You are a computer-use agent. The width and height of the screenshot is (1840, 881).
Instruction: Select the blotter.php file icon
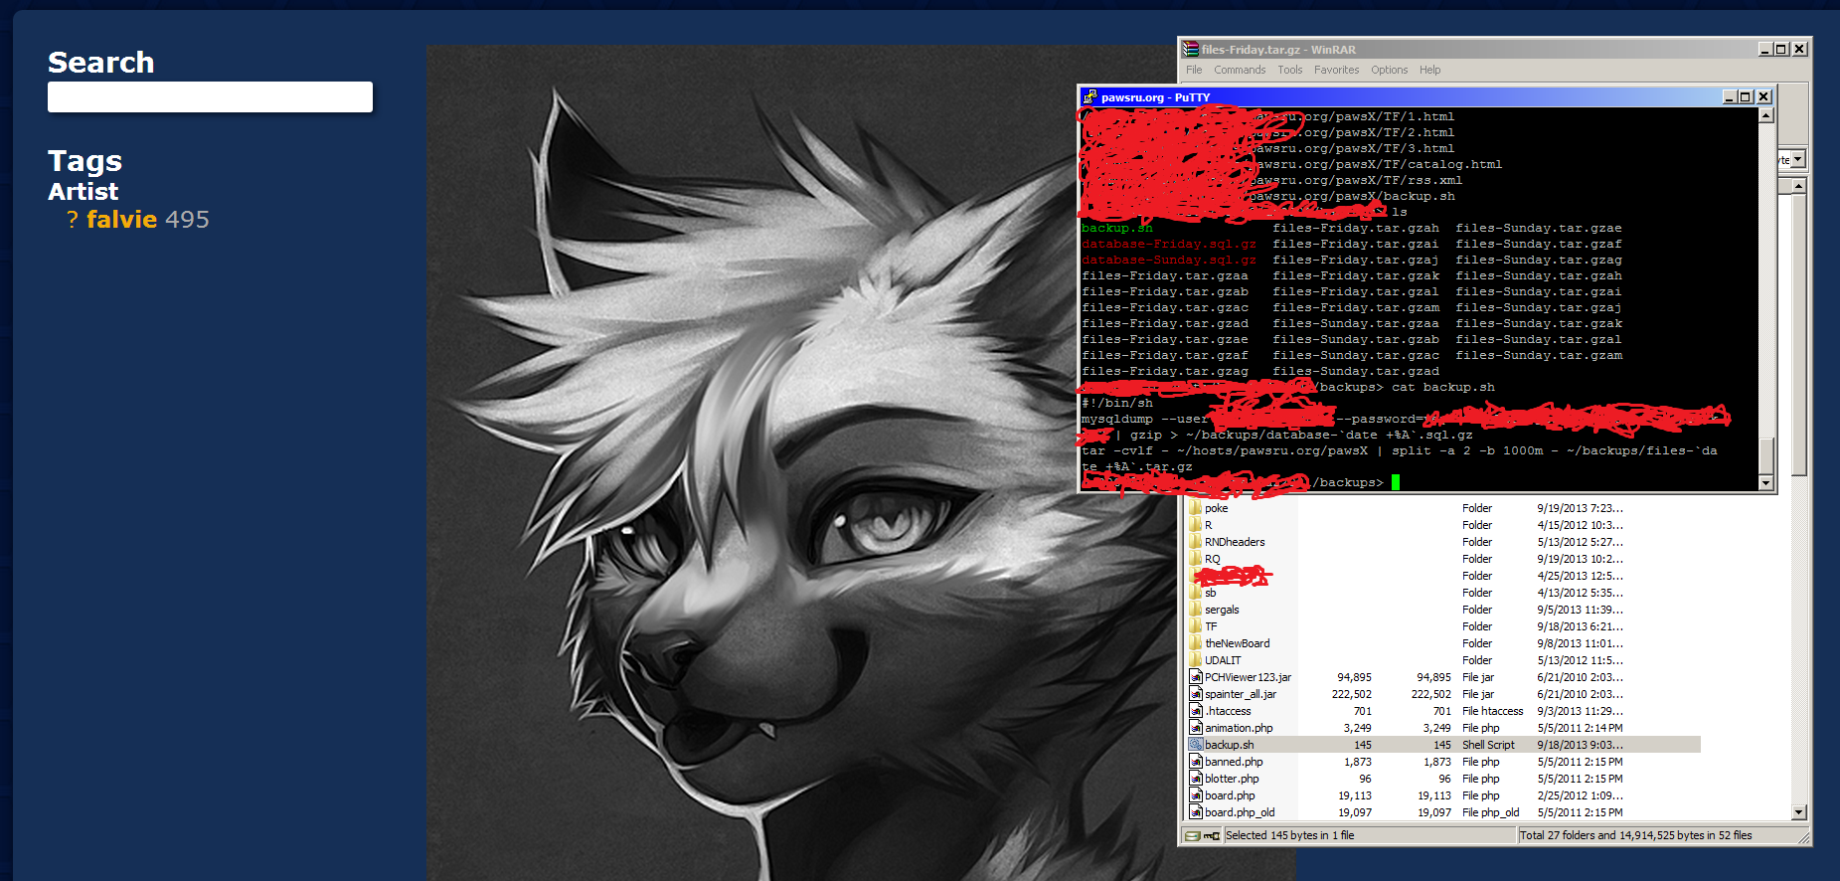[x=1196, y=779]
